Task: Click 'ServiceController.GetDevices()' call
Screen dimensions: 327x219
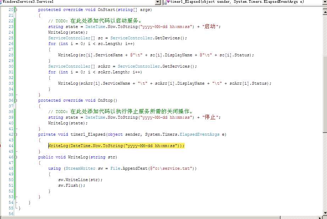Action: (149, 38)
